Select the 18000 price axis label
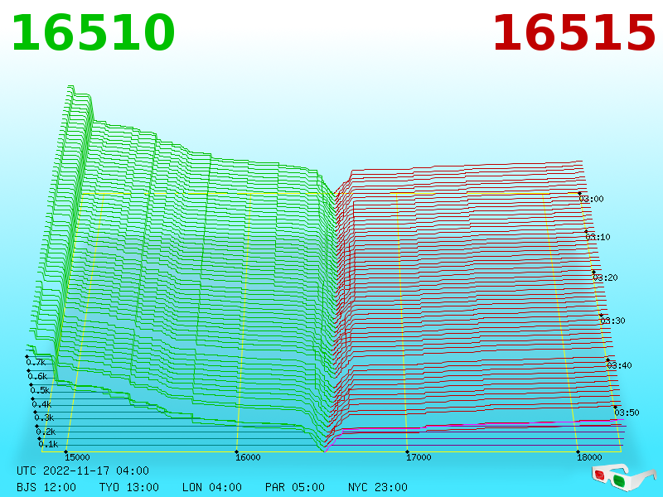Viewport: 663px width, 497px height. pos(589,457)
